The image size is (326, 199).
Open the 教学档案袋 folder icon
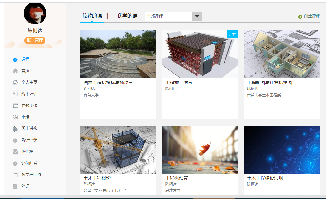click(15, 175)
